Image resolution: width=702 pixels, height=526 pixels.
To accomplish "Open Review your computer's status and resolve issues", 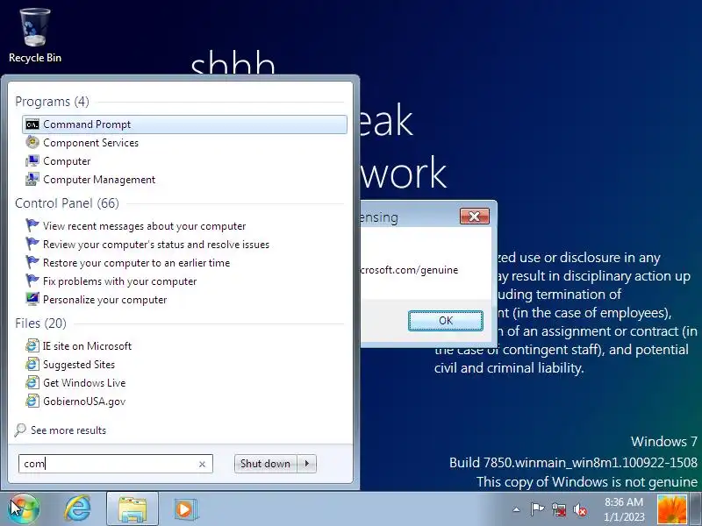I will click(156, 245).
